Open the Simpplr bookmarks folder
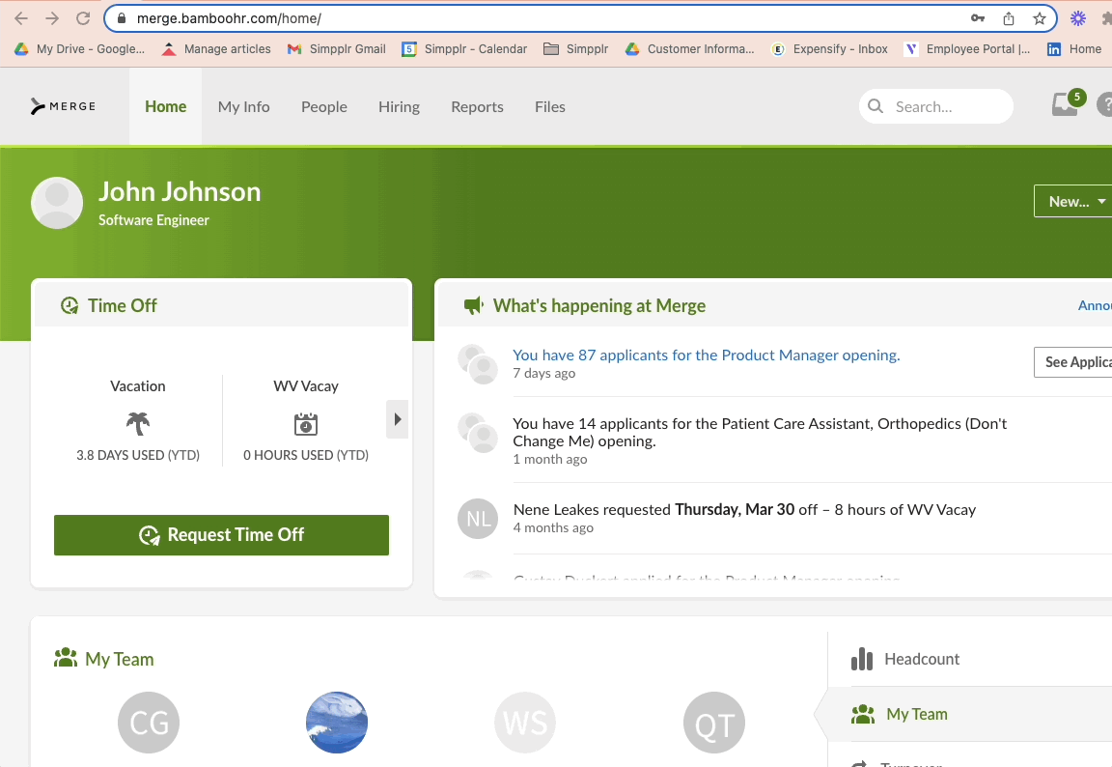The width and height of the screenshot is (1112, 767). tap(575, 48)
